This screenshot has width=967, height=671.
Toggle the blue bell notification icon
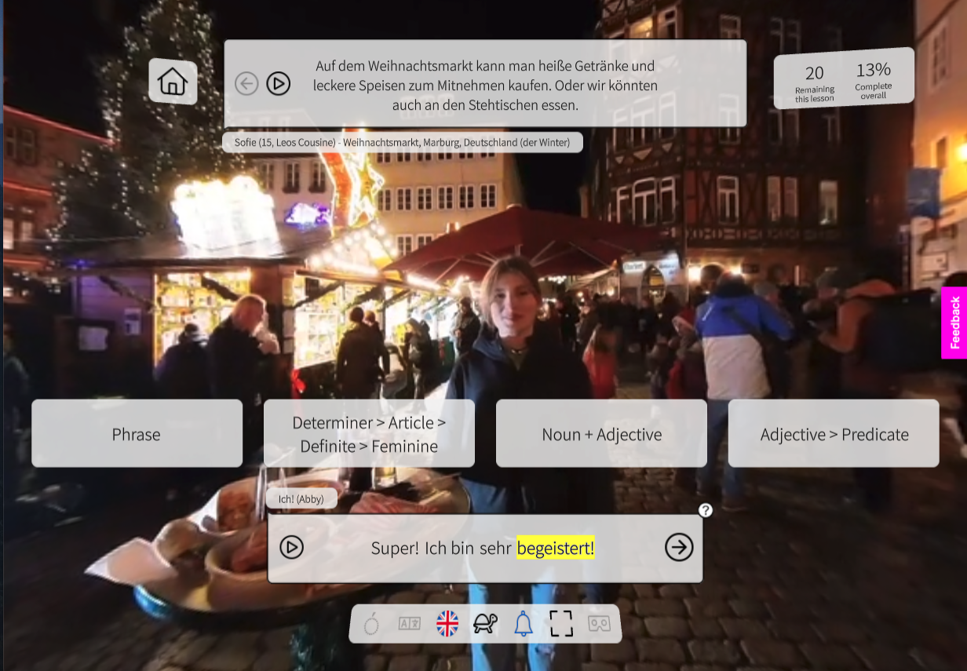(x=524, y=624)
